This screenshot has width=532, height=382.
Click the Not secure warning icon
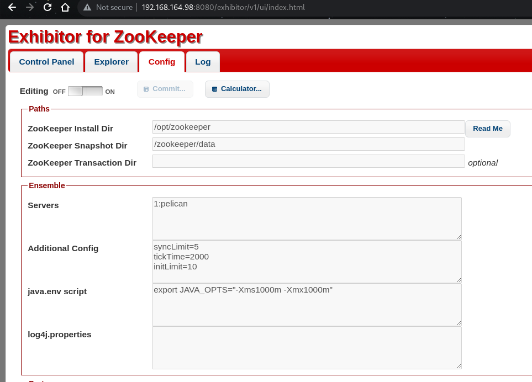tap(87, 8)
